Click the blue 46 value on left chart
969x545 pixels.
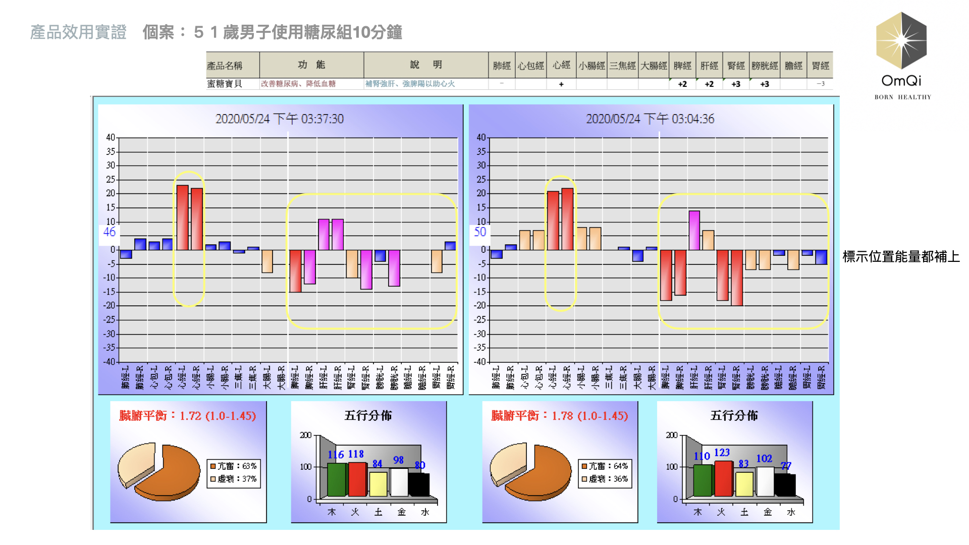110,232
